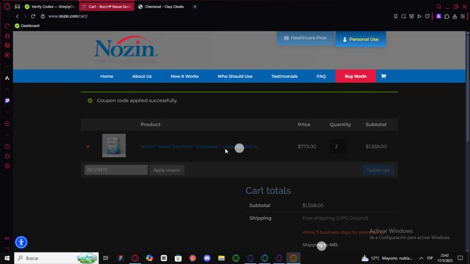Show hidden system tray icons
The height and width of the screenshot is (264, 470).
[x=421, y=258]
